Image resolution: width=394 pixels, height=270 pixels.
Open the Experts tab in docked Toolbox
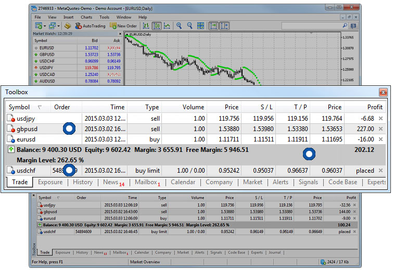[x=257, y=252]
